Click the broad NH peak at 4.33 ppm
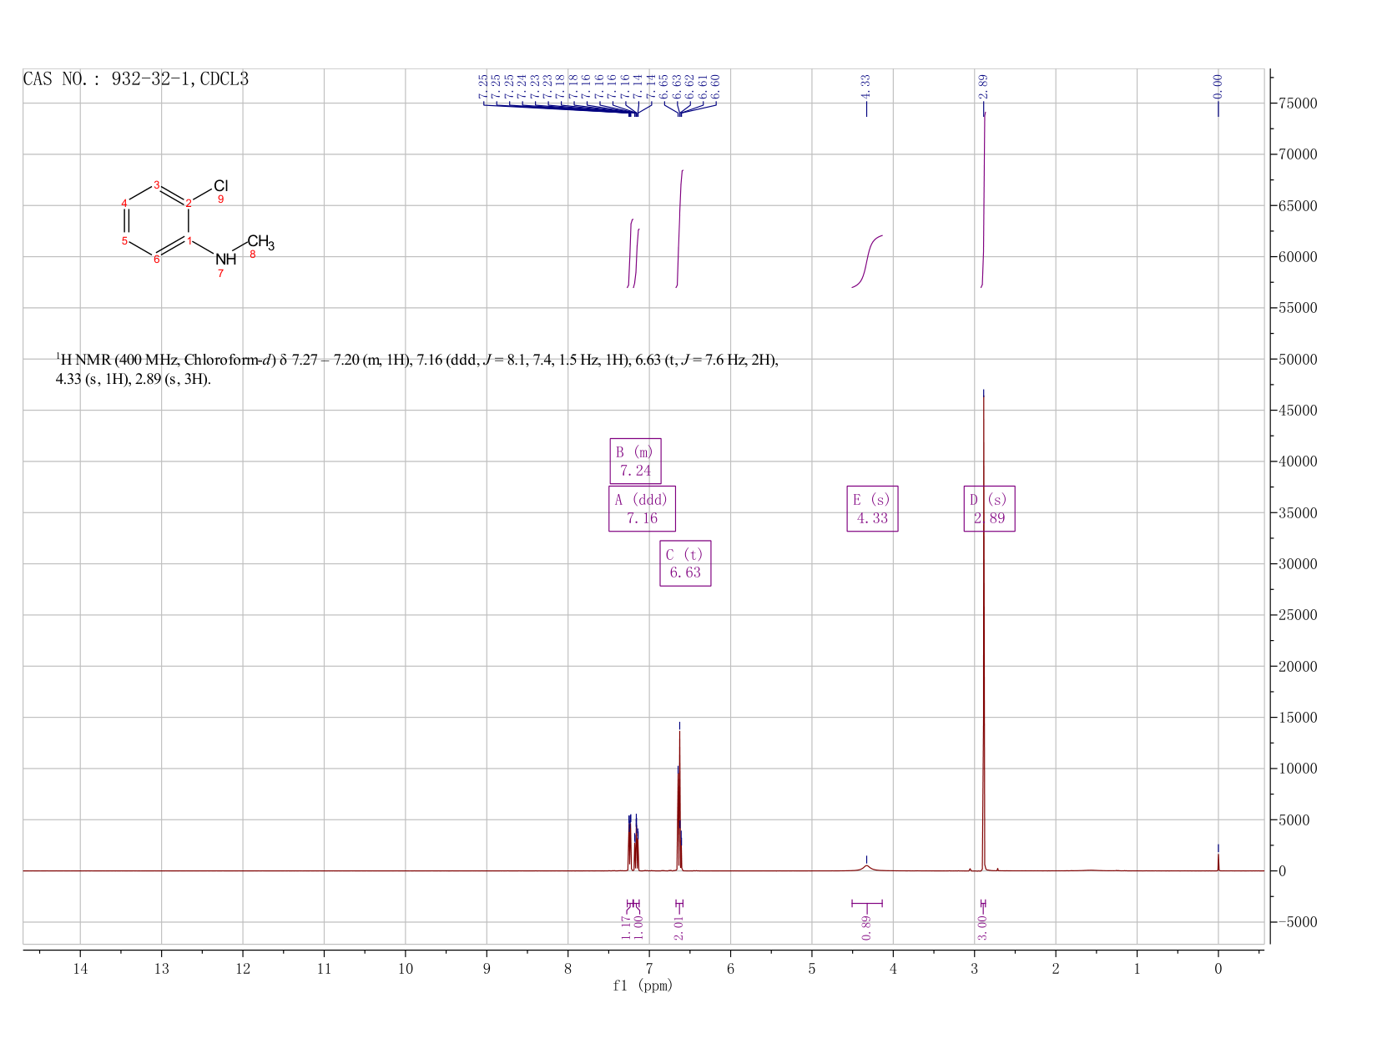Image resolution: width=1377 pixels, height=1064 pixels. click(867, 867)
